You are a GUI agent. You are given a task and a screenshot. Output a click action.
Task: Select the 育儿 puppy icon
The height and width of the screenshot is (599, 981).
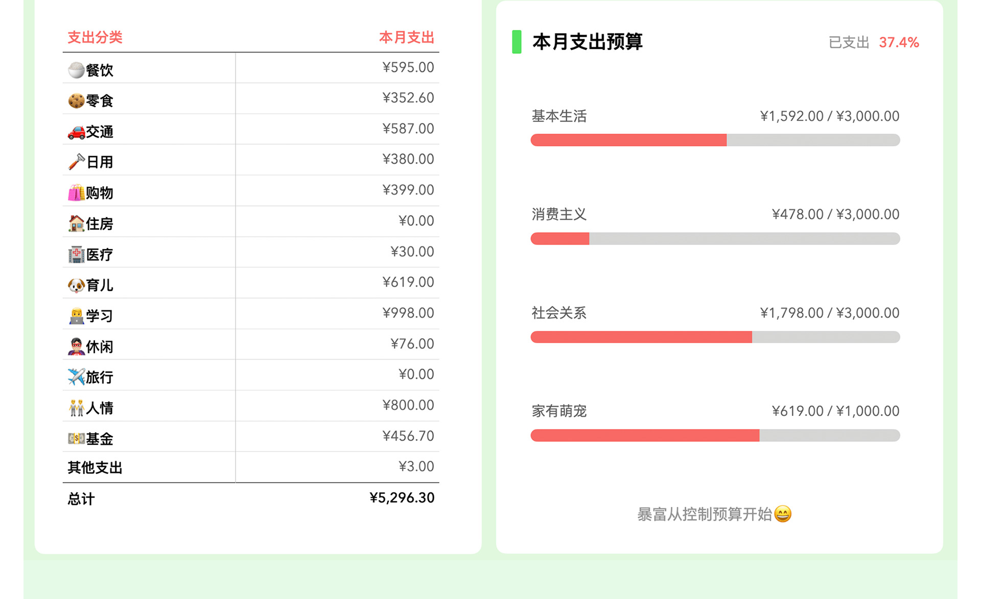tap(76, 285)
